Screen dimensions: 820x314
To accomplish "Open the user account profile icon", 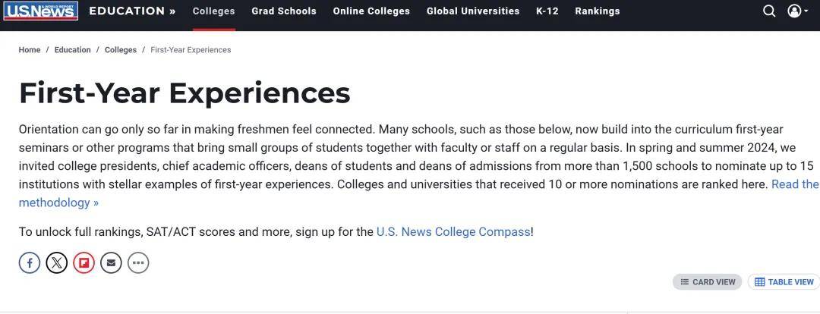I will tap(794, 11).
